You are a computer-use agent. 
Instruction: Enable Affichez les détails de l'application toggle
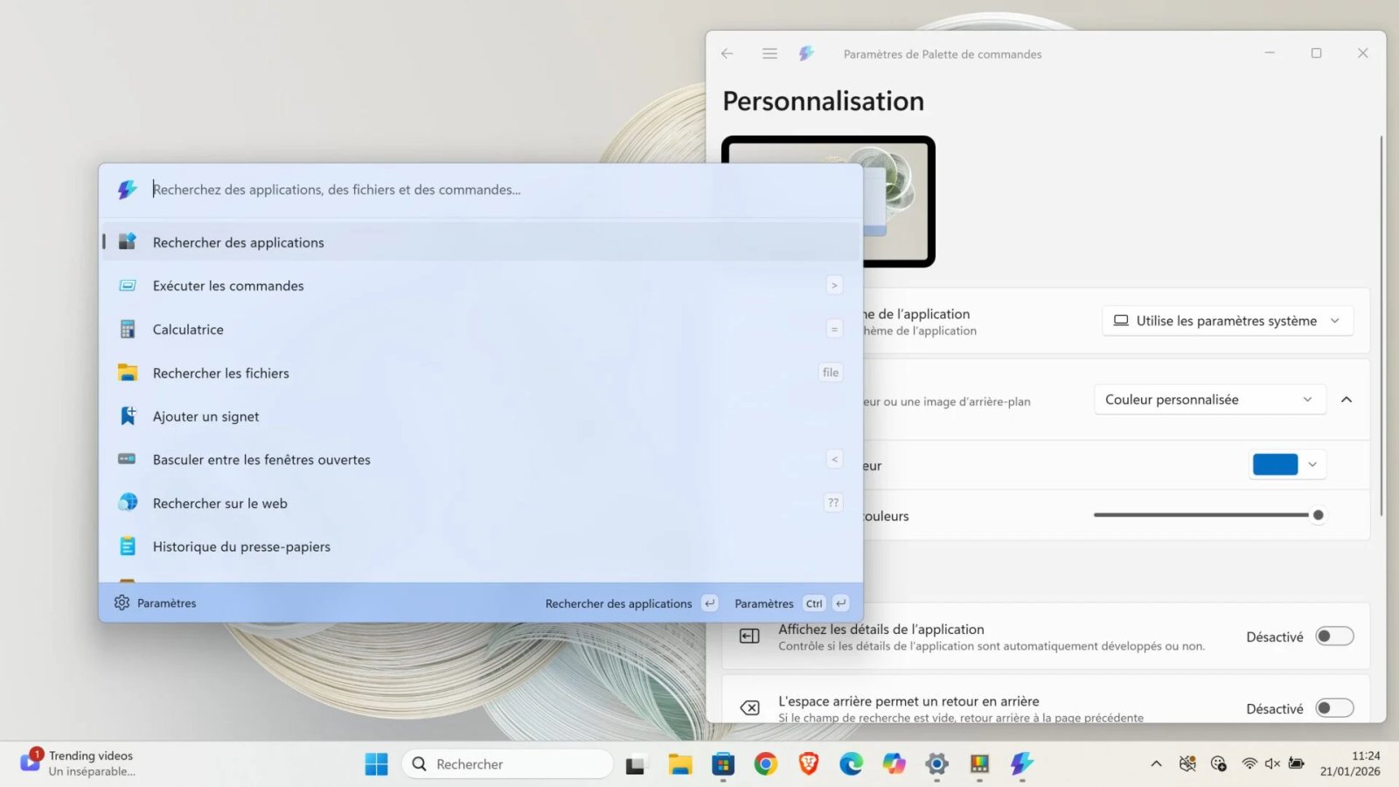pos(1334,637)
